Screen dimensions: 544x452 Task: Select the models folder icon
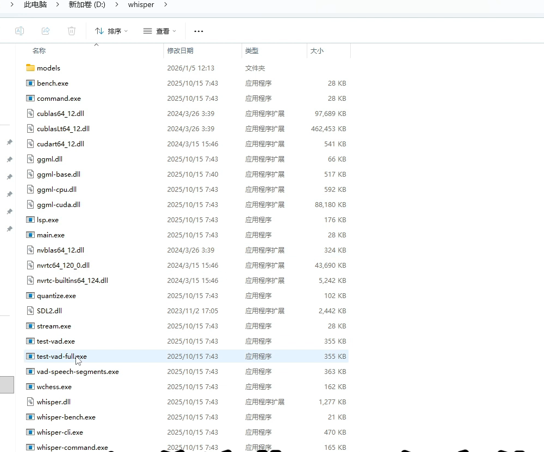click(x=30, y=68)
